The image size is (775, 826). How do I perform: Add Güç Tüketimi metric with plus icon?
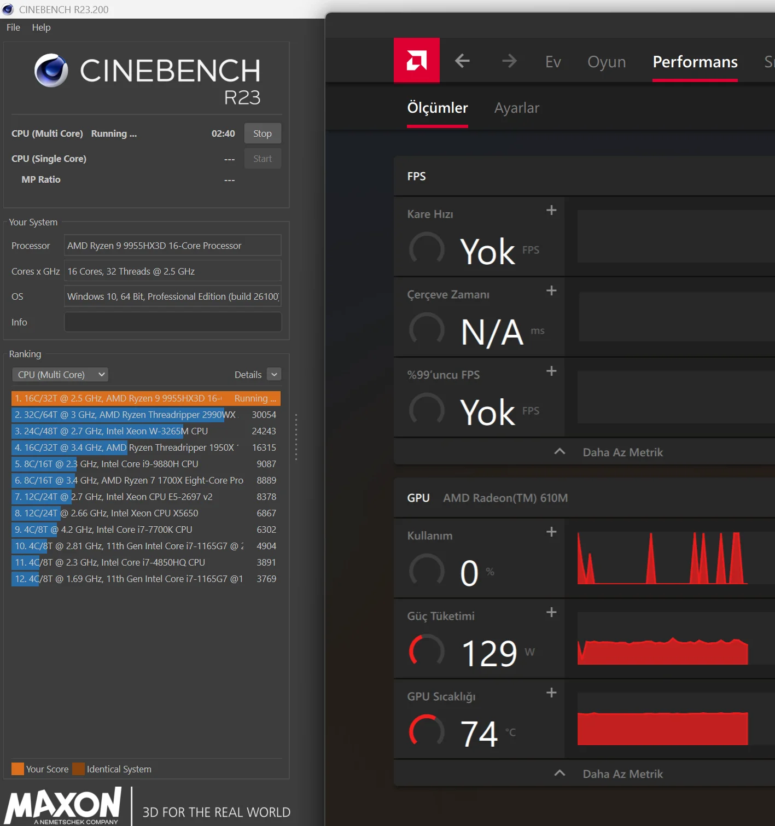pyautogui.click(x=551, y=613)
